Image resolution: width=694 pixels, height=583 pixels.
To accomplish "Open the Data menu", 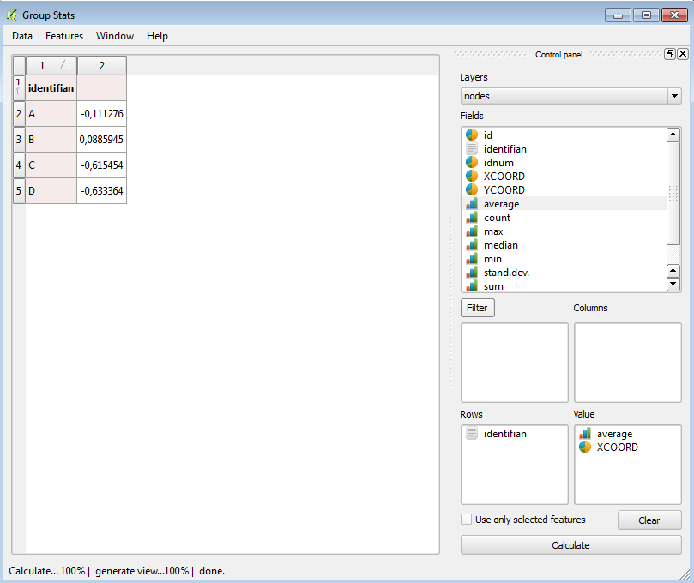I will (x=21, y=36).
